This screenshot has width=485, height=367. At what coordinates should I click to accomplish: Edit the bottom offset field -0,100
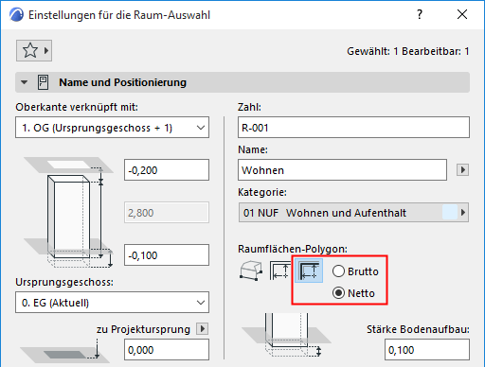167,254
